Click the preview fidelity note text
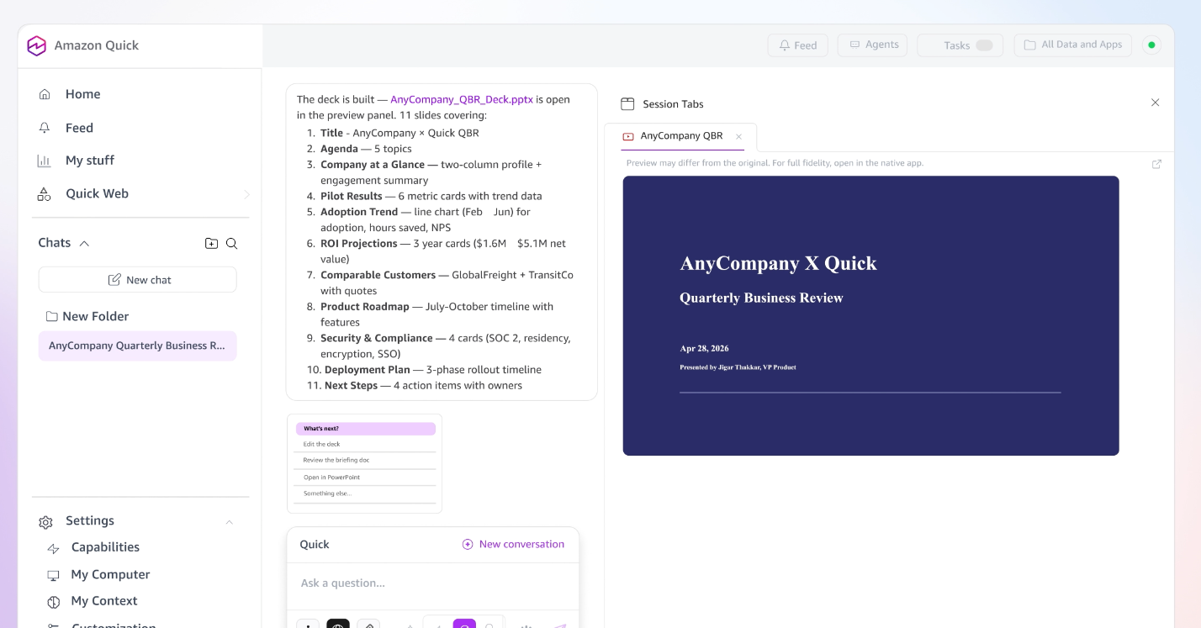The width and height of the screenshot is (1201, 628). 775,163
